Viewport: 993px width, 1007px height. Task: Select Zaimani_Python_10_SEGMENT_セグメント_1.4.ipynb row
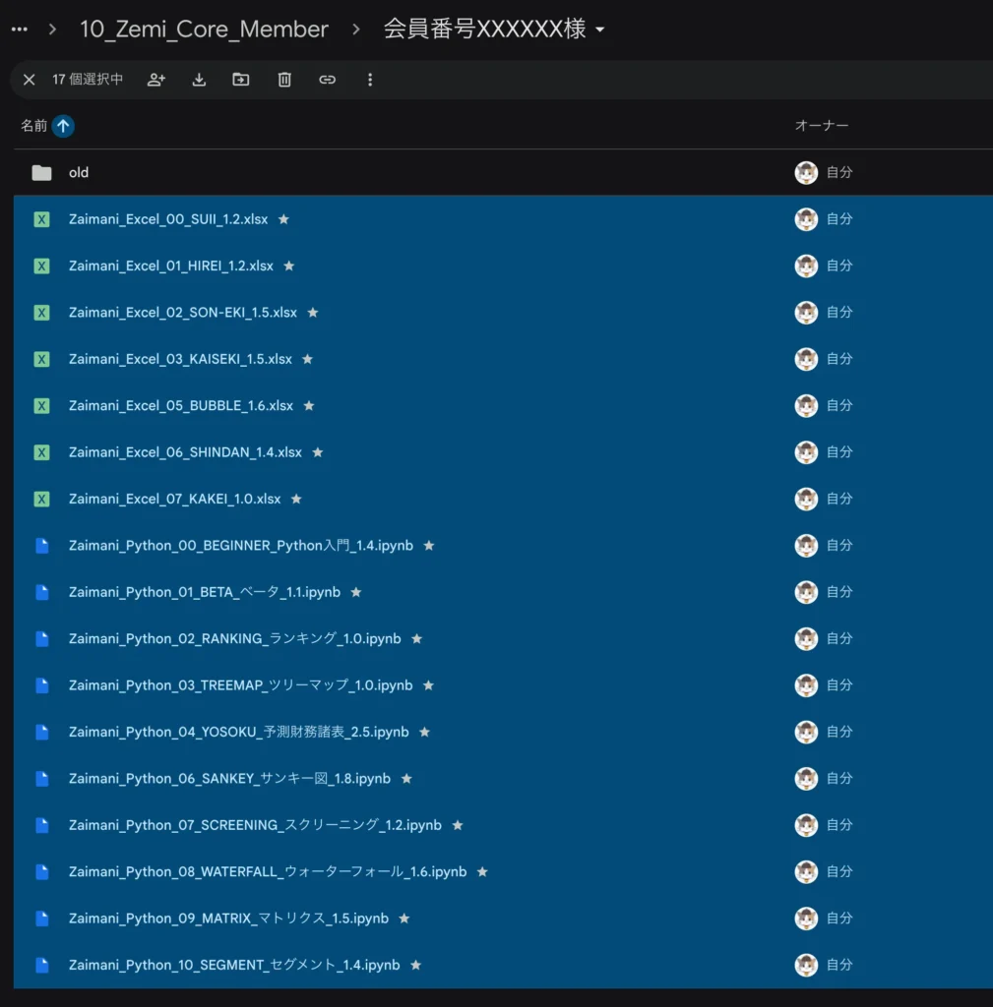tap(234, 966)
